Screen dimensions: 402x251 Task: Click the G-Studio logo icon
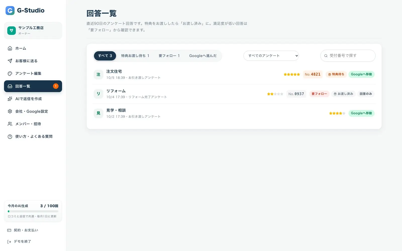pos(10,11)
